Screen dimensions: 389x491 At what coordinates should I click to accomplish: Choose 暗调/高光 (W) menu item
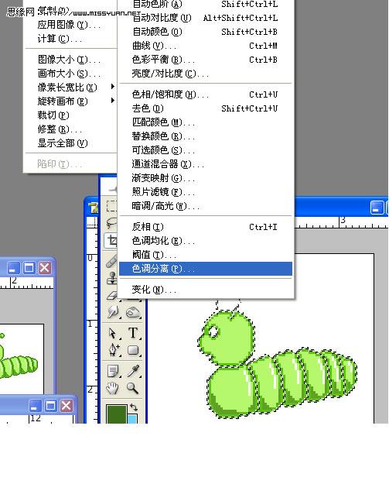coord(206,206)
